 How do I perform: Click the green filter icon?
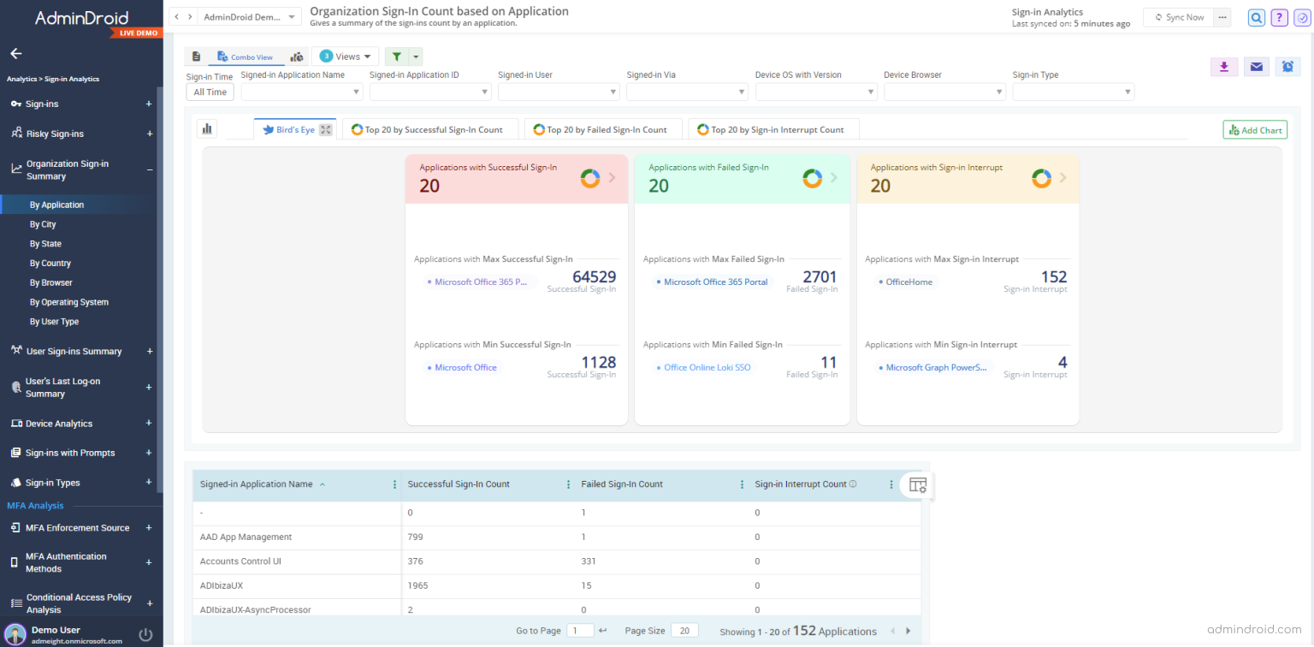coord(398,56)
